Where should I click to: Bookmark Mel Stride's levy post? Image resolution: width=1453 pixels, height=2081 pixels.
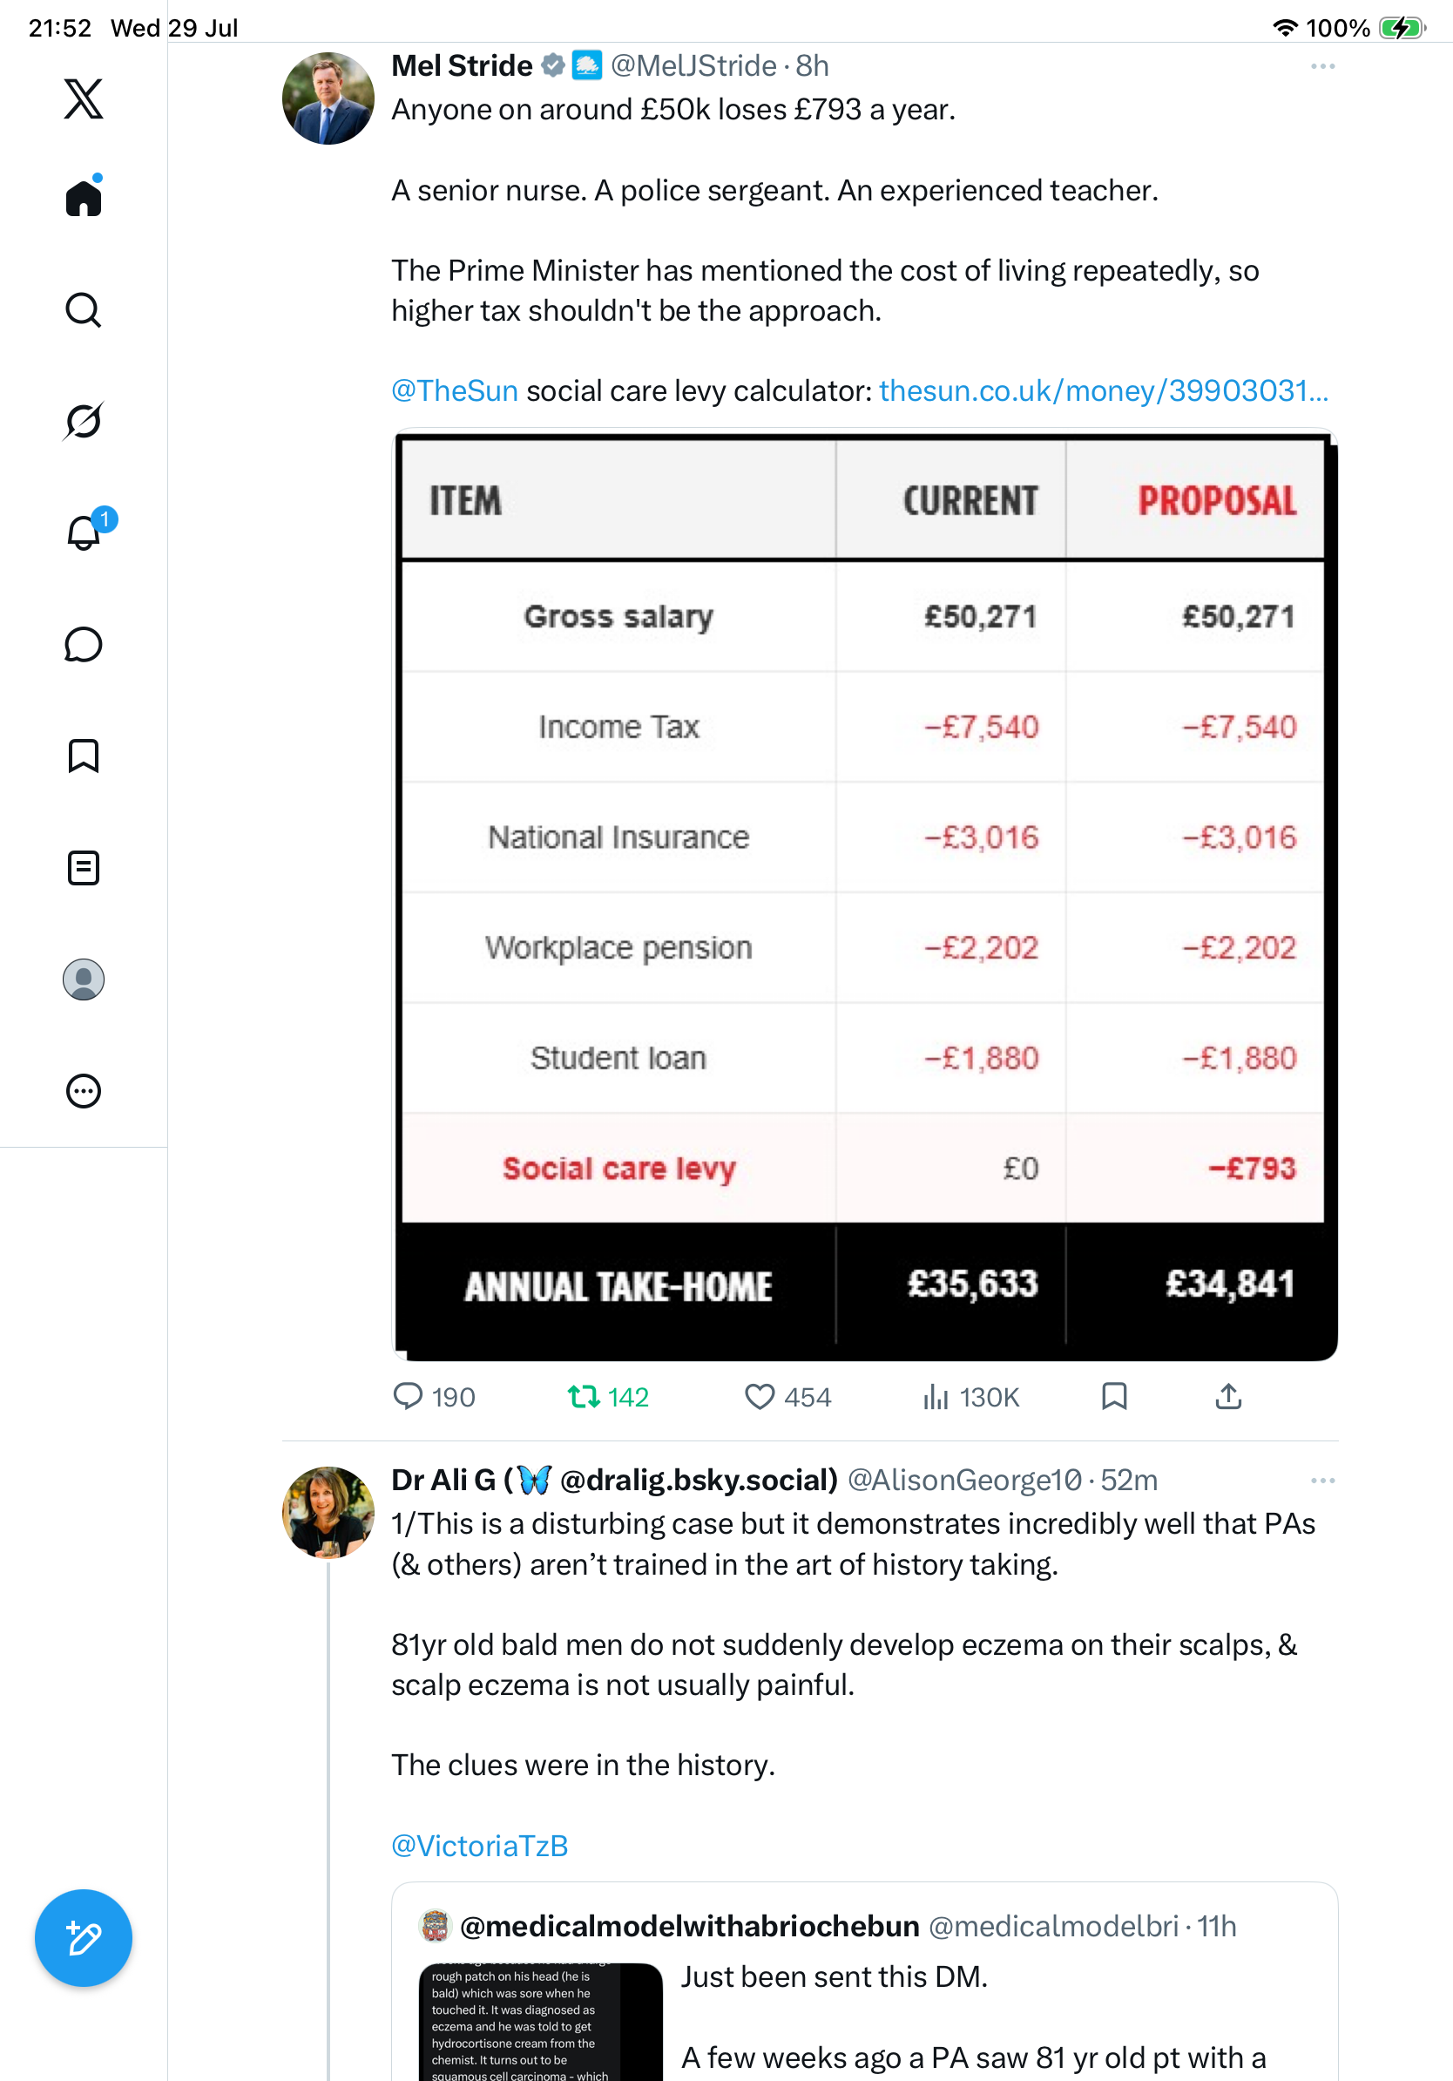1114,1397
